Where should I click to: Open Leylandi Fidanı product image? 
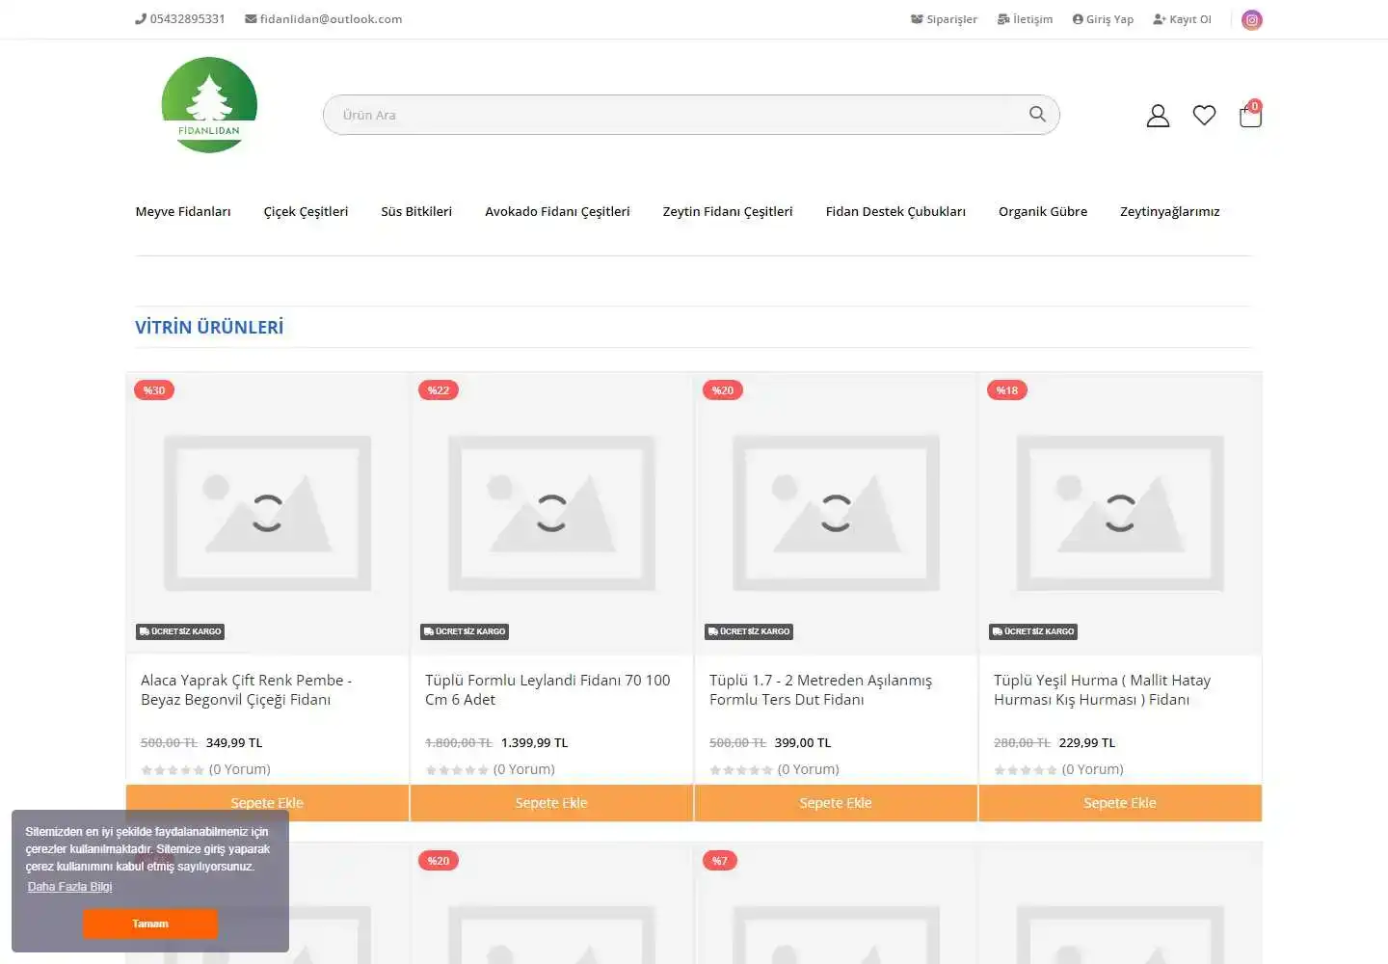[551, 513]
